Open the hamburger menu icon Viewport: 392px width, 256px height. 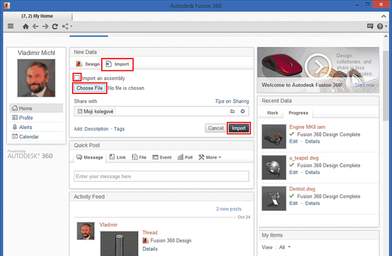[x=10, y=26]
